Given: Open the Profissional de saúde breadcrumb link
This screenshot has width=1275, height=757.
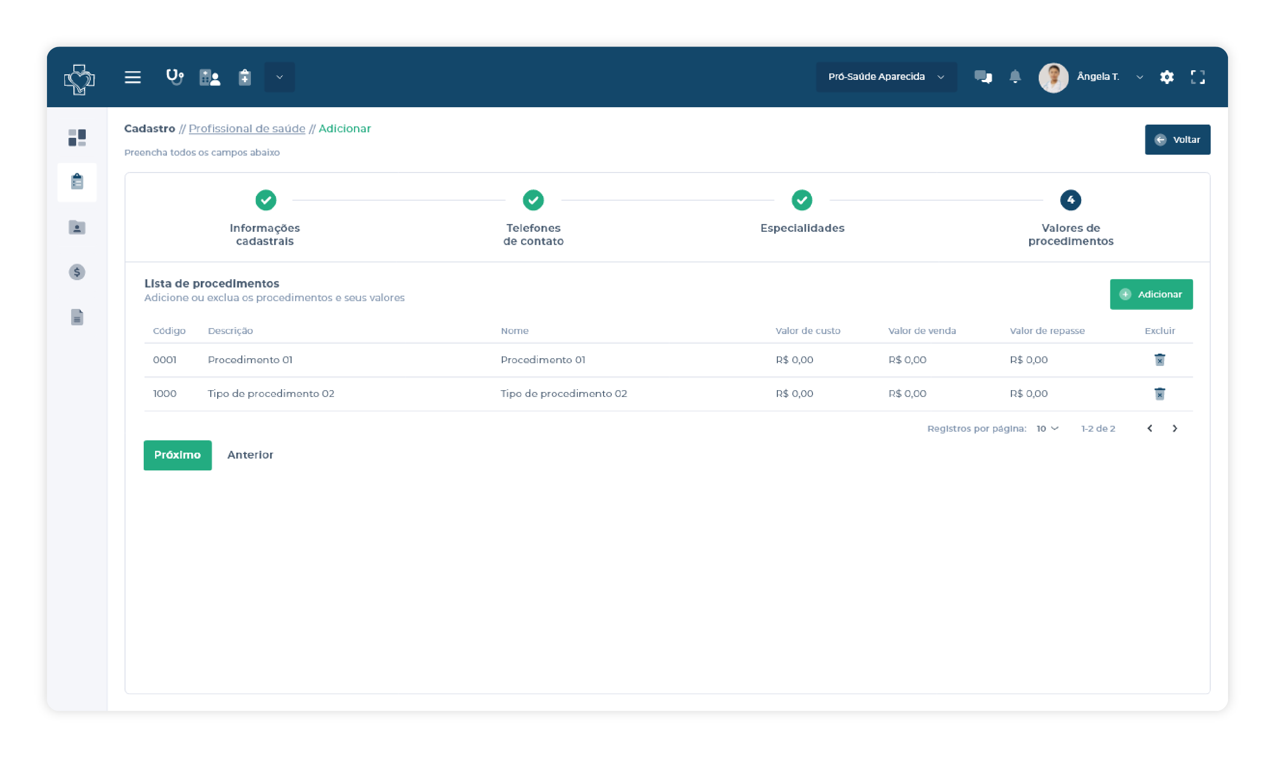Looking at the screenshot, I should point(247,129).
